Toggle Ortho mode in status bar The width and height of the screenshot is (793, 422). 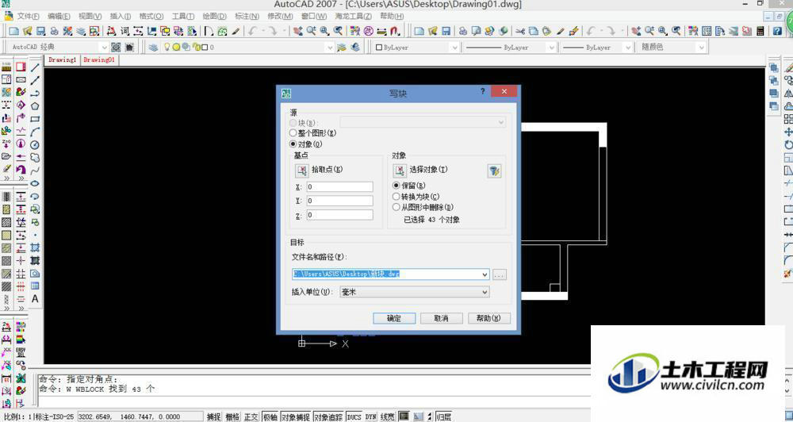tap(251, 417)
